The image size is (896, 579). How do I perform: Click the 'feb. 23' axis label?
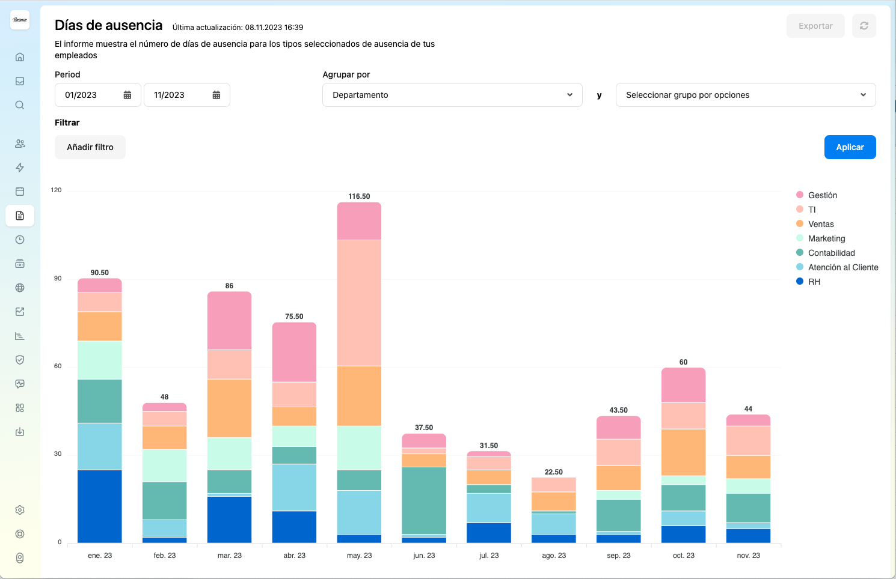click(x=165, y=556)
